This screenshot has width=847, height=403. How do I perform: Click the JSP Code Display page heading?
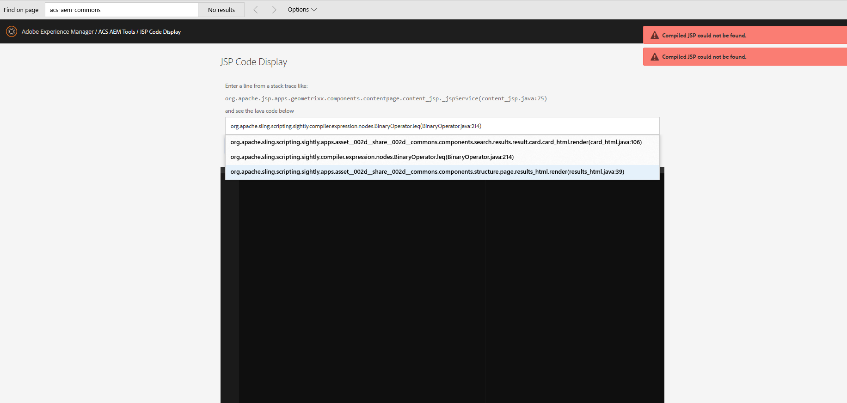click(x=254, y=62)
